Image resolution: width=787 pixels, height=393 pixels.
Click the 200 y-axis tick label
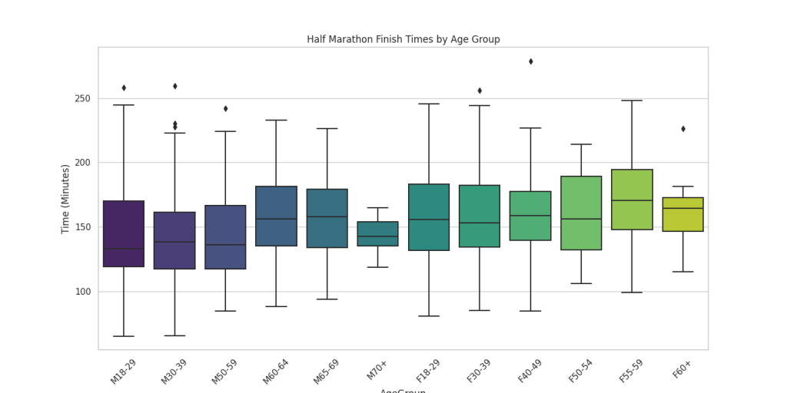click(x=82, y=163)
